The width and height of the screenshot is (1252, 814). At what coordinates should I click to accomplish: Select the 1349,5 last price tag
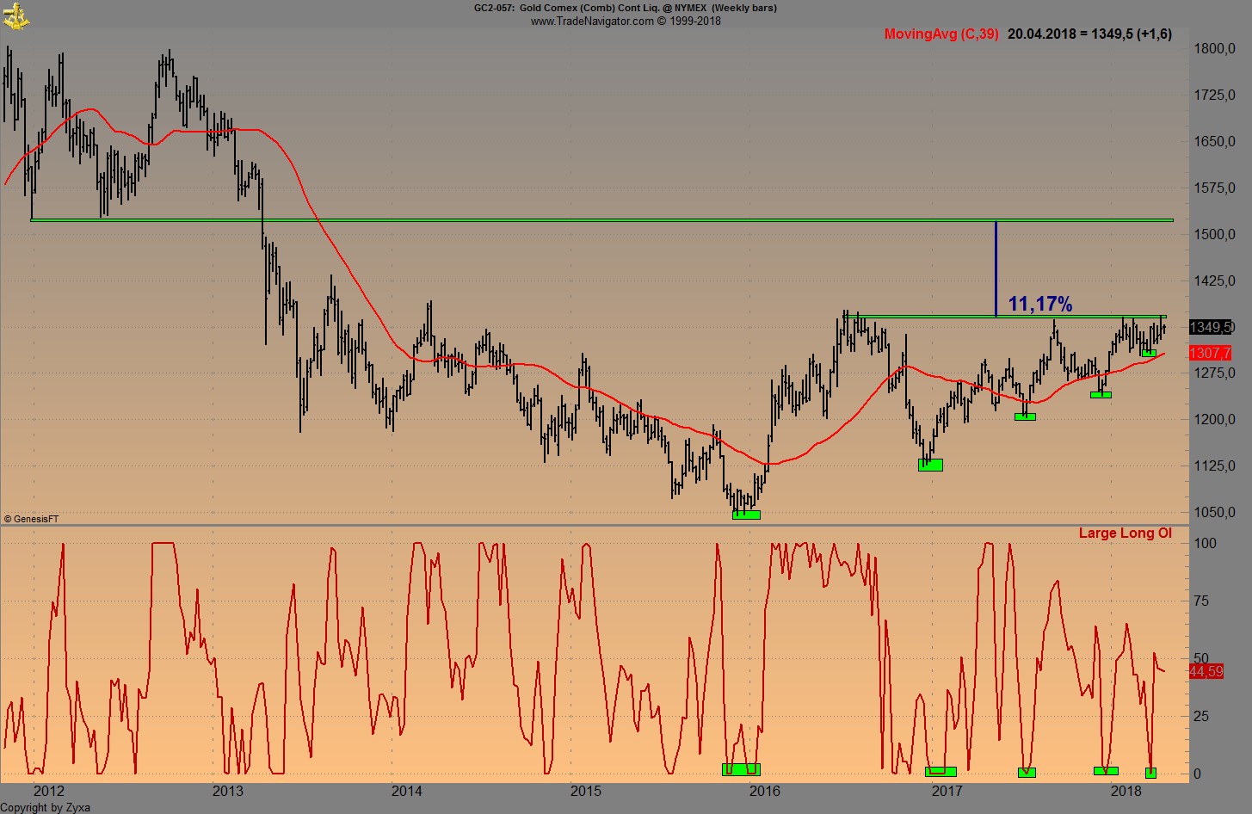[x=1208, y=327]
